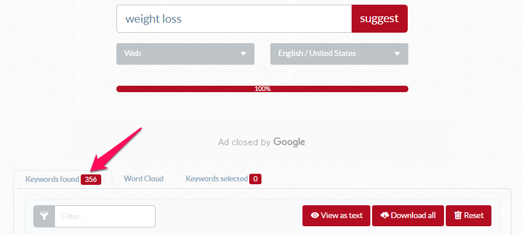
Task: Focus the Filter text box
Action: pos(105,216)
